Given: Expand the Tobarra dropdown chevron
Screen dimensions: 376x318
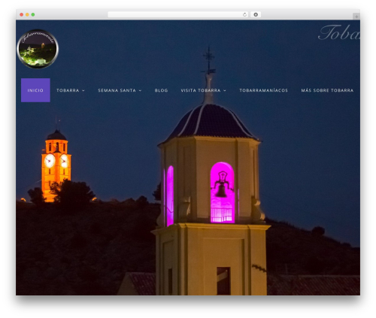Looking at the screenshot, I should (x=83, y=90).
